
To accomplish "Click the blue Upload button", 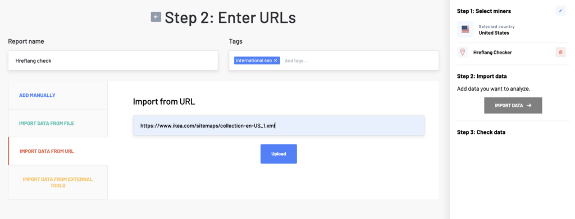I will coord(279,154).
